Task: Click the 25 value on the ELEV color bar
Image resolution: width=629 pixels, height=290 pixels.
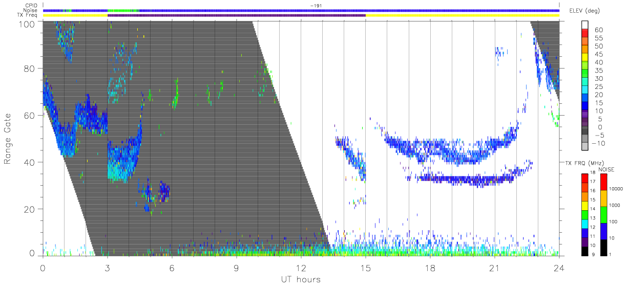Action: pyautogui.click(x=598, y=87)
